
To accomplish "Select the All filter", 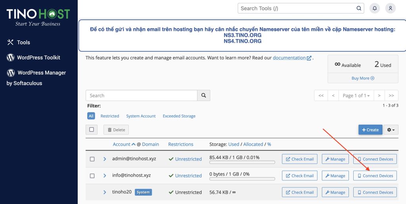I will (91, 116).
